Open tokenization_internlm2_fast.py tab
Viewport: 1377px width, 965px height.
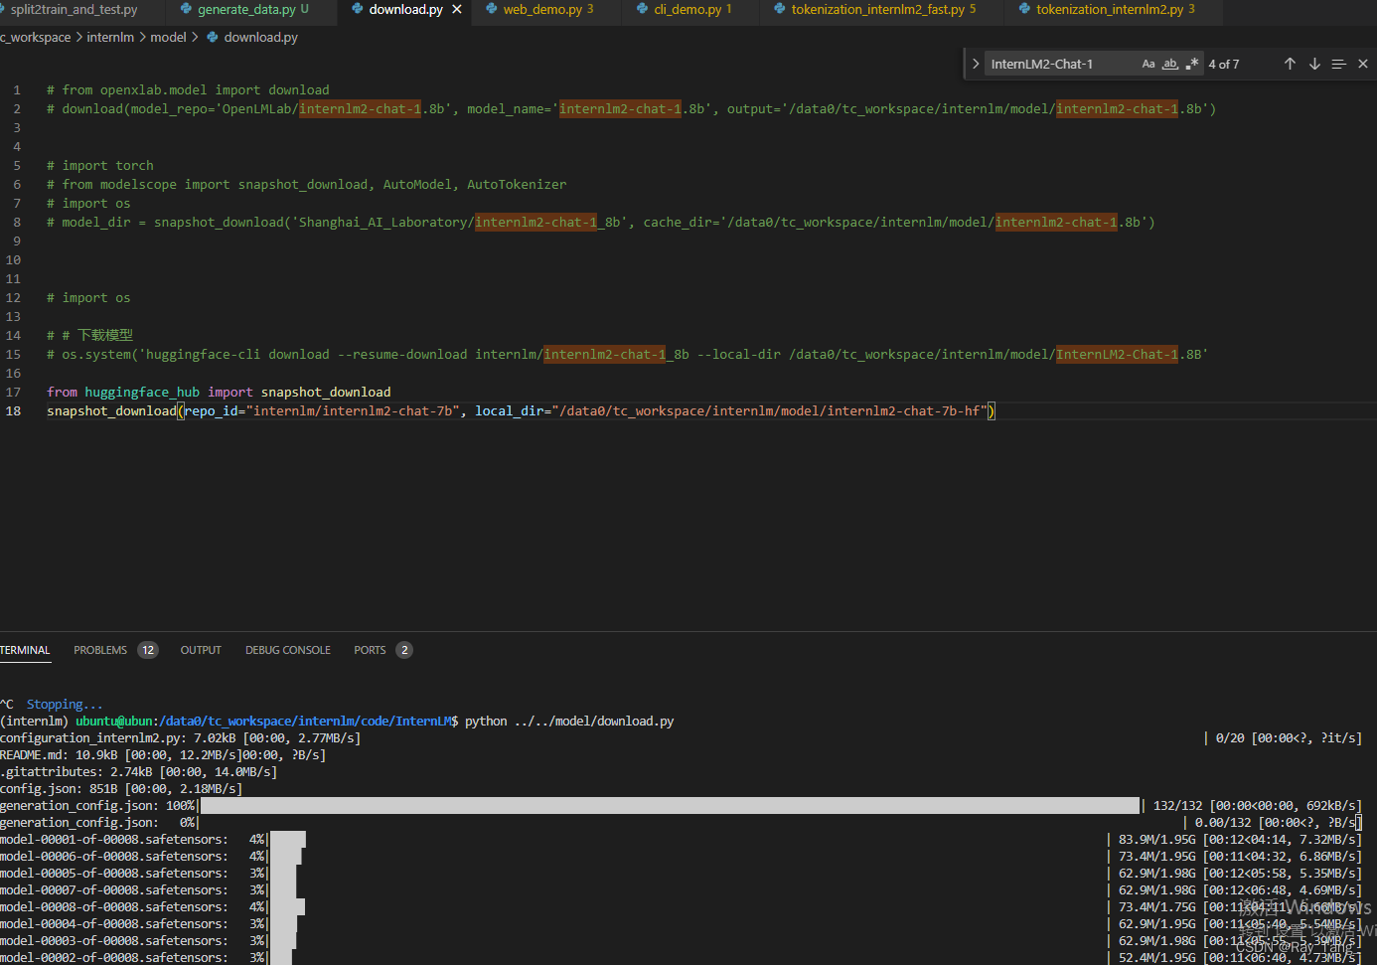pyautogui.click(x=882, y=10)
